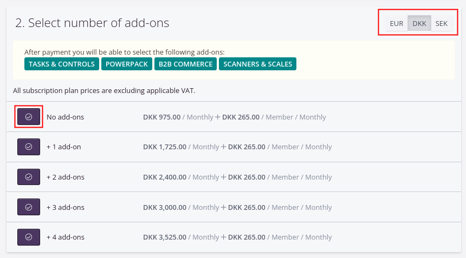Click the "Select number of add-ons" heading

coord(92,23)
